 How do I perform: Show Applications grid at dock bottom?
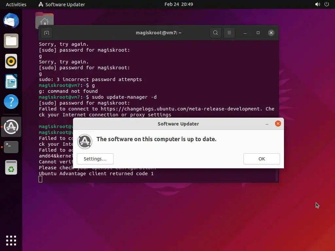pyautogui.click(x=11, y=241)
